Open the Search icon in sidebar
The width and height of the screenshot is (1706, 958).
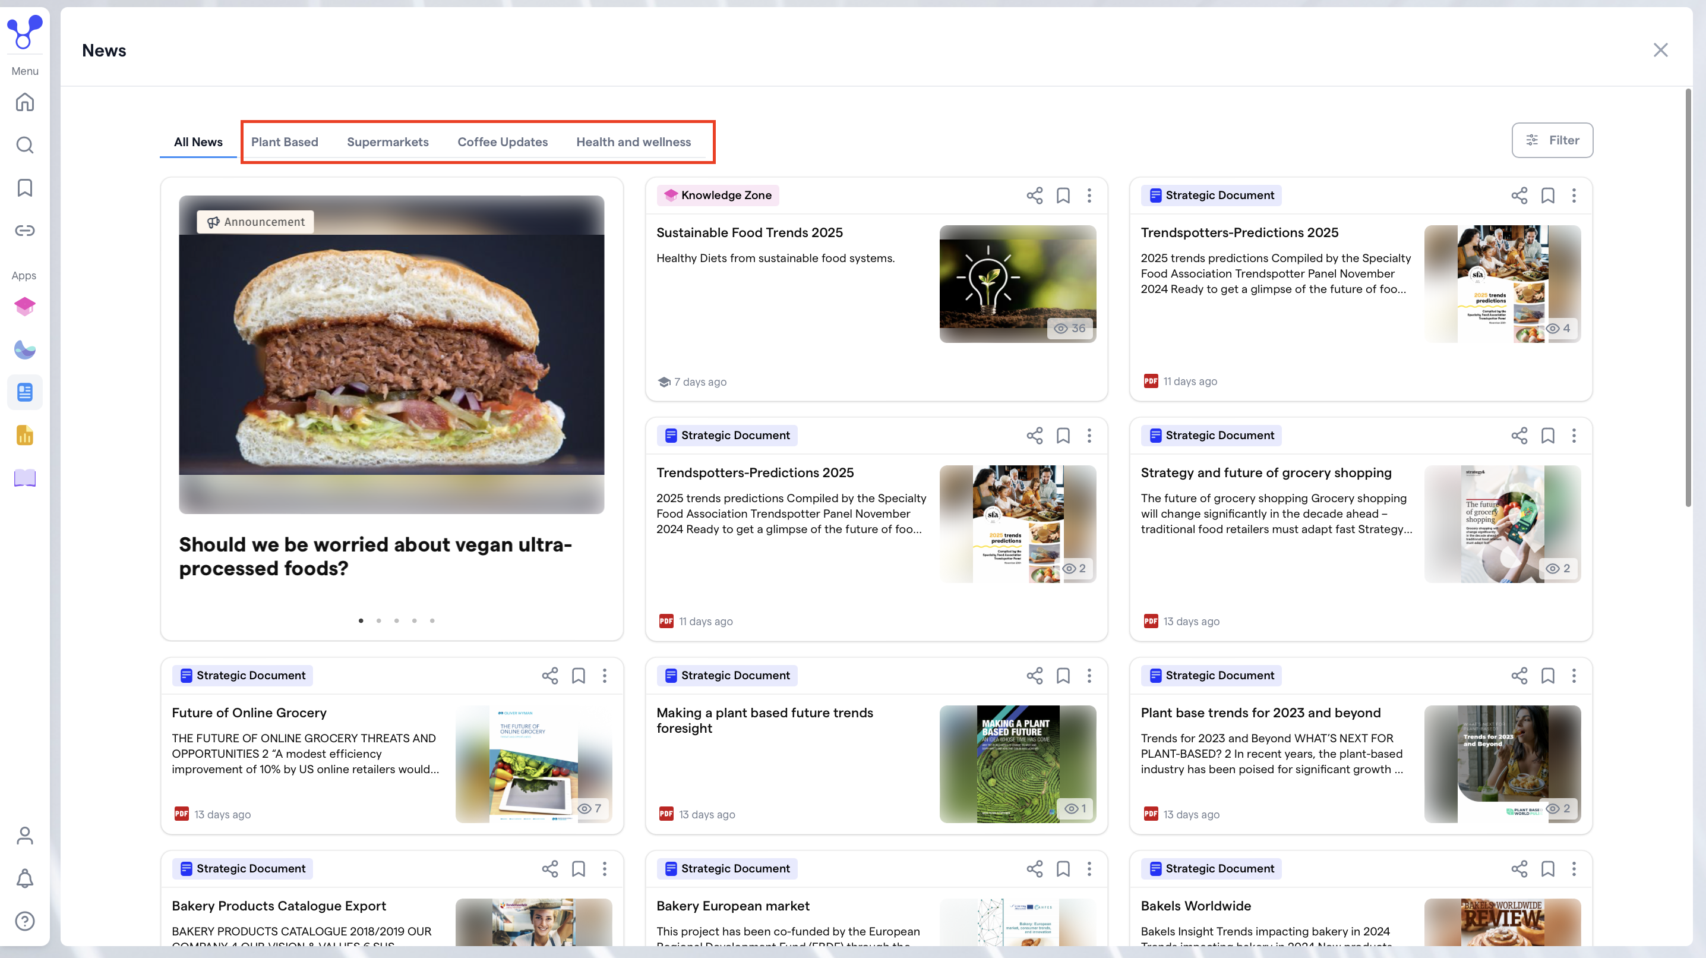tap(24, 145)
